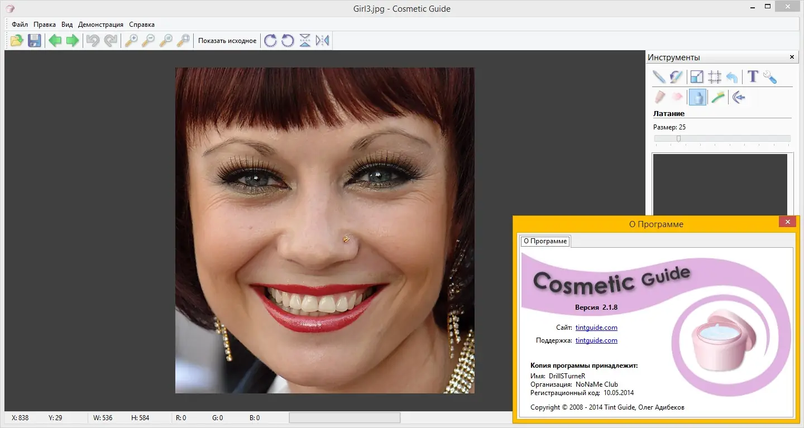Click the Показать исходное button
Screen dimensions: 804x428
227,41
